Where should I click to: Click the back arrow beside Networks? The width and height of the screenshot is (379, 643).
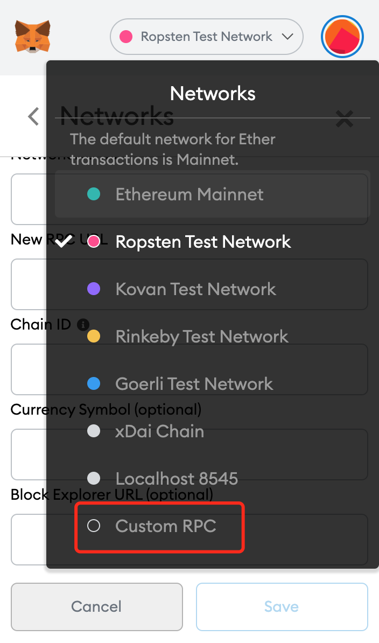[x=33, y=116]
